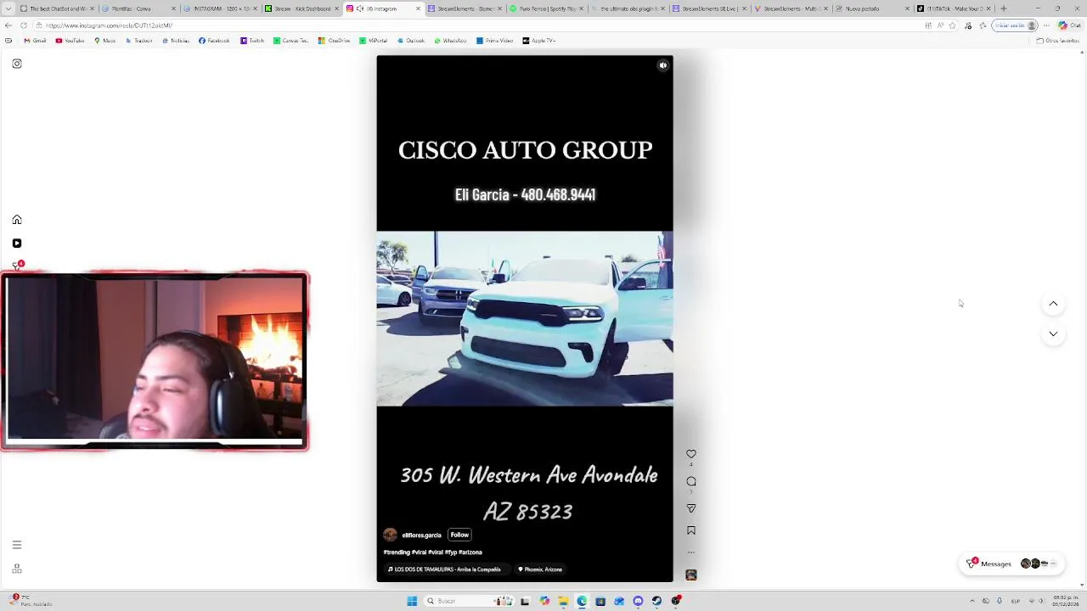Open the Facebook bookmark

click(x=214, y=41)
